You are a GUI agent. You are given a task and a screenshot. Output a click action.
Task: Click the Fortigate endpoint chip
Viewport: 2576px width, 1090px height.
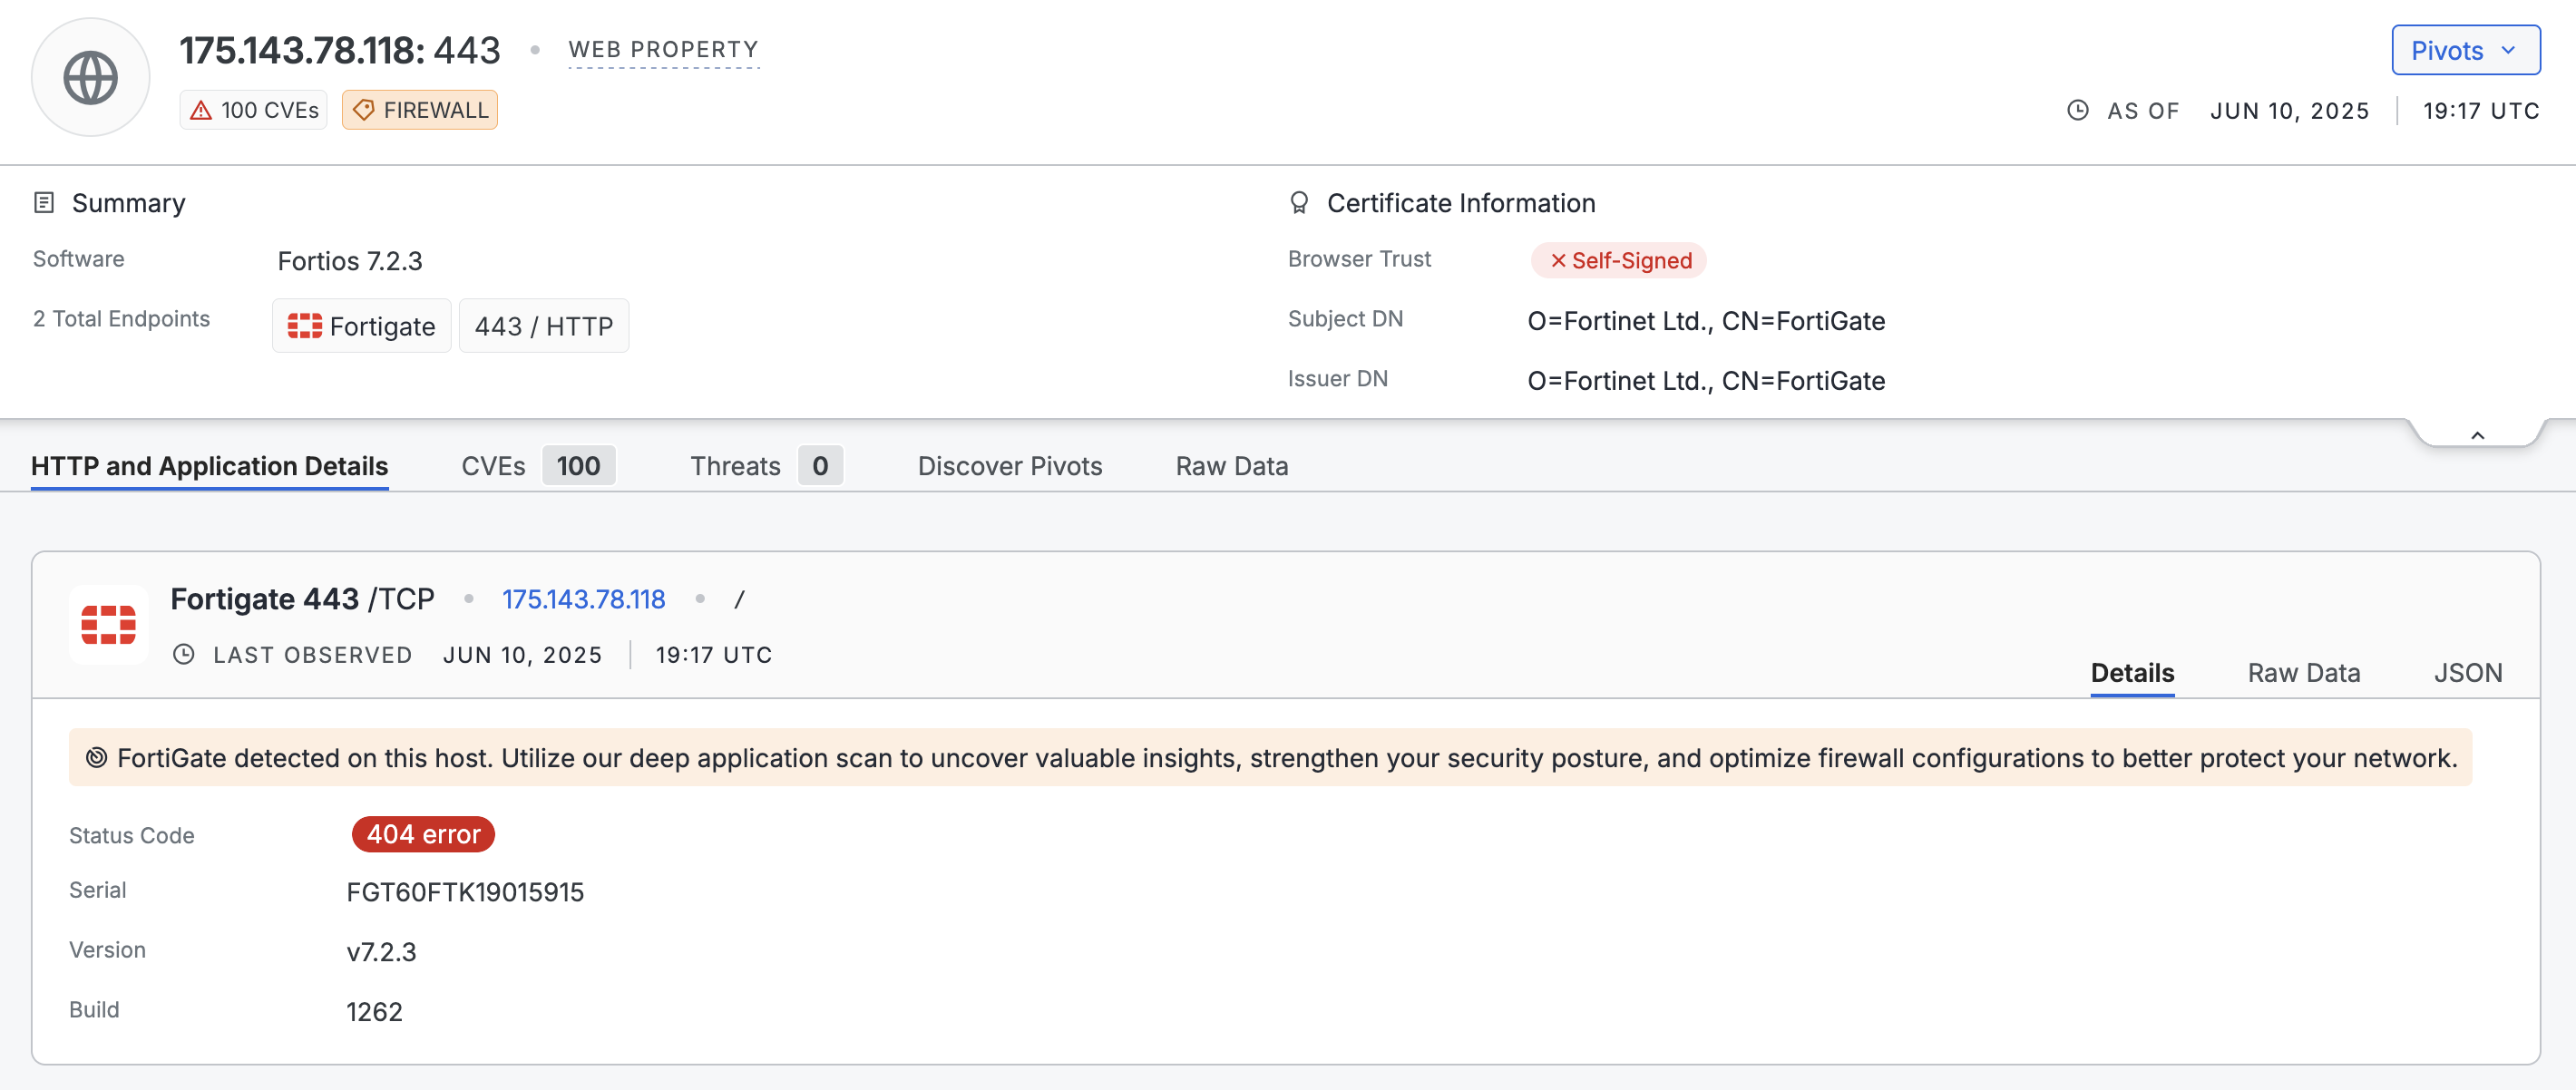coord(362,326)
